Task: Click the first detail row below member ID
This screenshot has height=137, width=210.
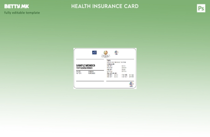Action: (85, 72)
